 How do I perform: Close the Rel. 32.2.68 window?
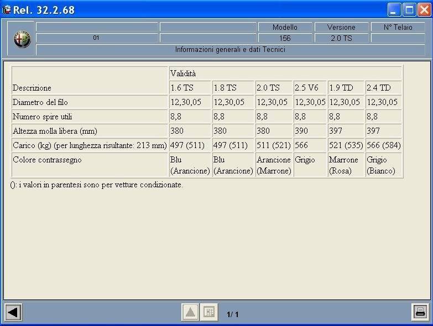coord(424,10)
